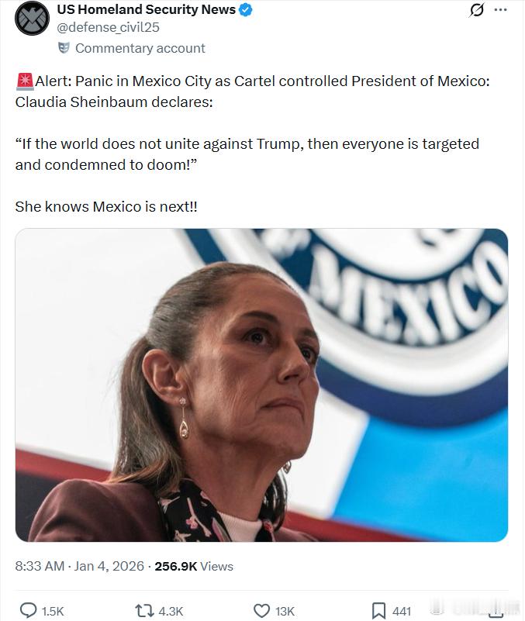The width and height of the screenshot is (525, 621).
Task: Click the repost arrows icon
Action: 144,611
